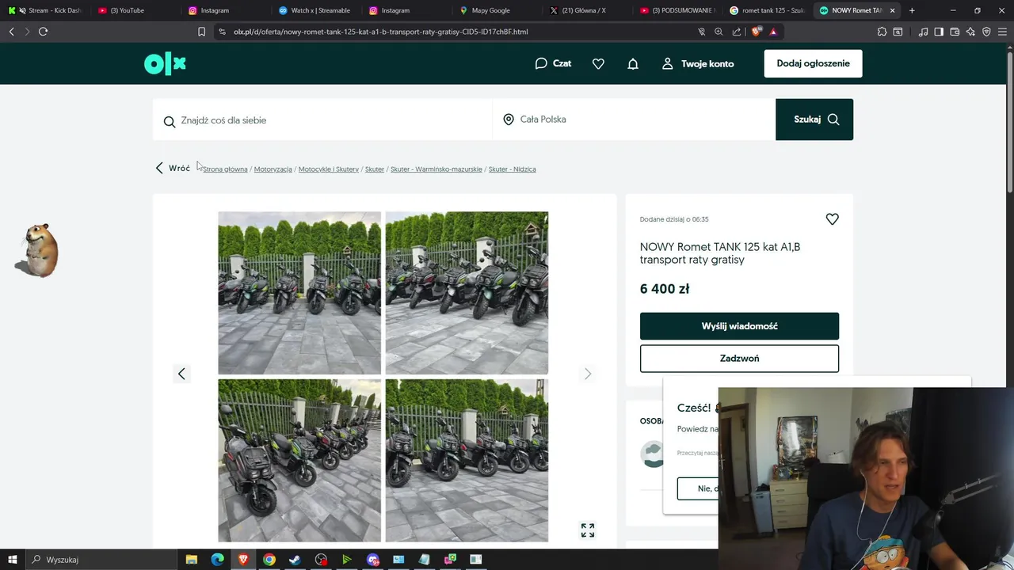Click the browser back arrow
The width and height of the screenshot is (1014, 570).
[x=11, y=32]
